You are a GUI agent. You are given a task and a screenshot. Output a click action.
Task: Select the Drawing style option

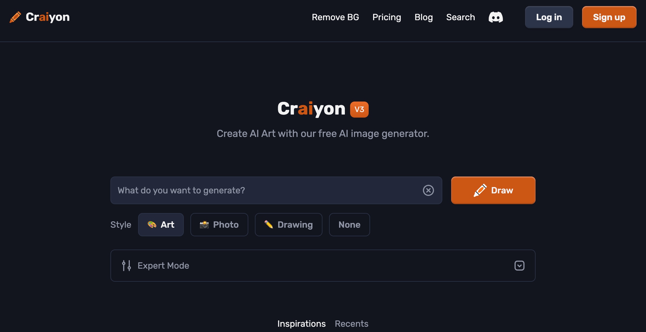[288, 224]
